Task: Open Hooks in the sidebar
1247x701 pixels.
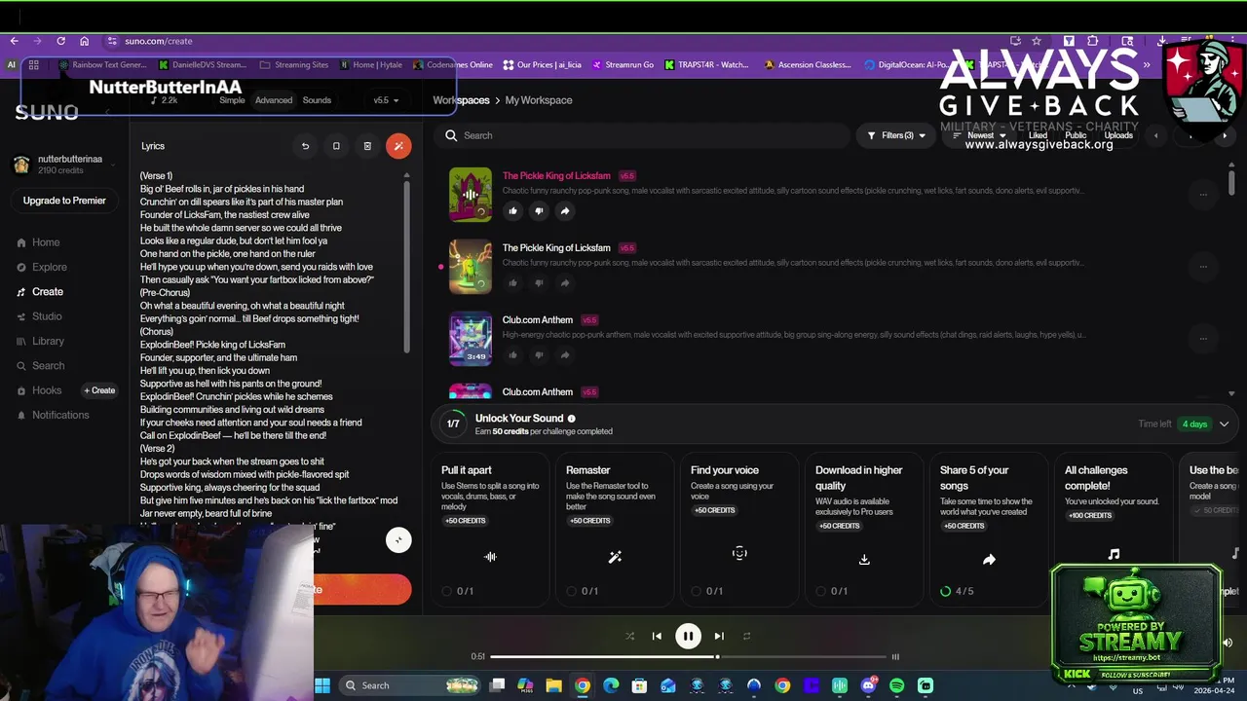Action: click(47, 390)
